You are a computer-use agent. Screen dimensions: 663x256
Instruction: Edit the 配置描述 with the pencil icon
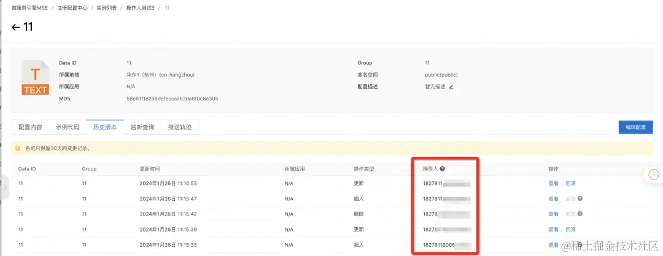(451, 87)
